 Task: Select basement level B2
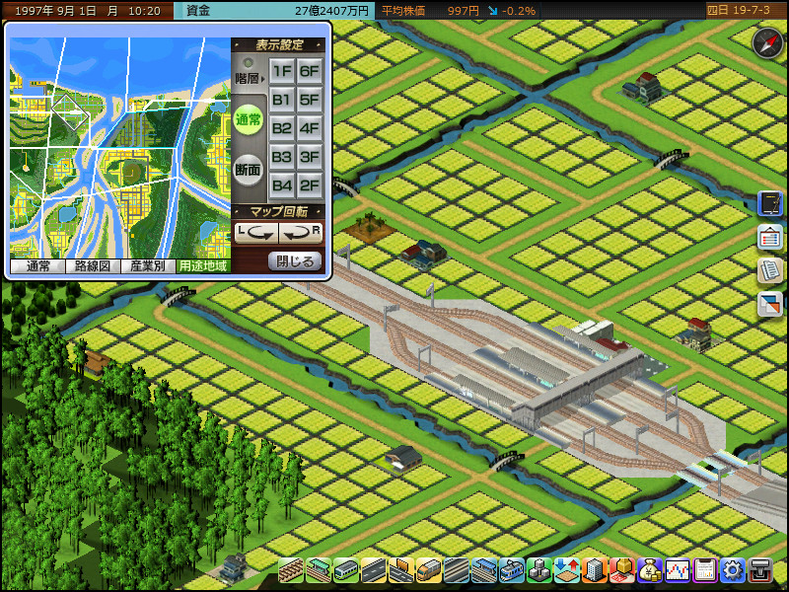point(282,128)
